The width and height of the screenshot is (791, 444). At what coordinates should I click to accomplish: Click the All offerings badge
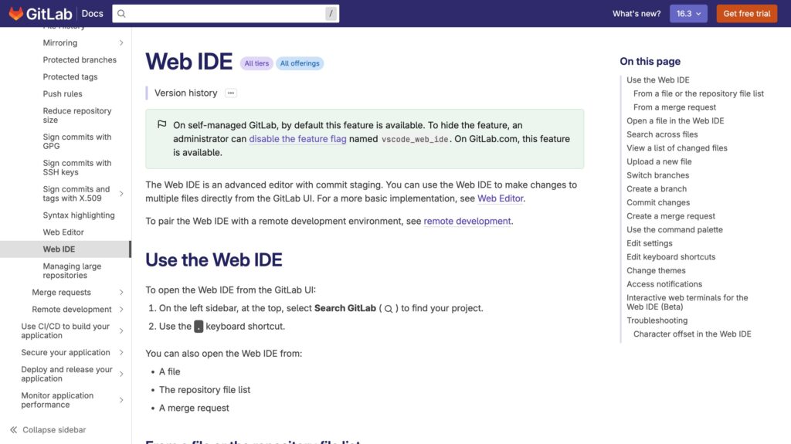point(300,63)
